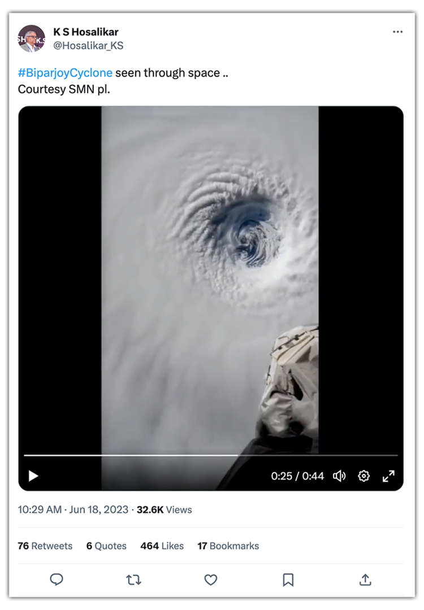
Task: Like the tweet with heart icon
Action: tap(211, 579)
